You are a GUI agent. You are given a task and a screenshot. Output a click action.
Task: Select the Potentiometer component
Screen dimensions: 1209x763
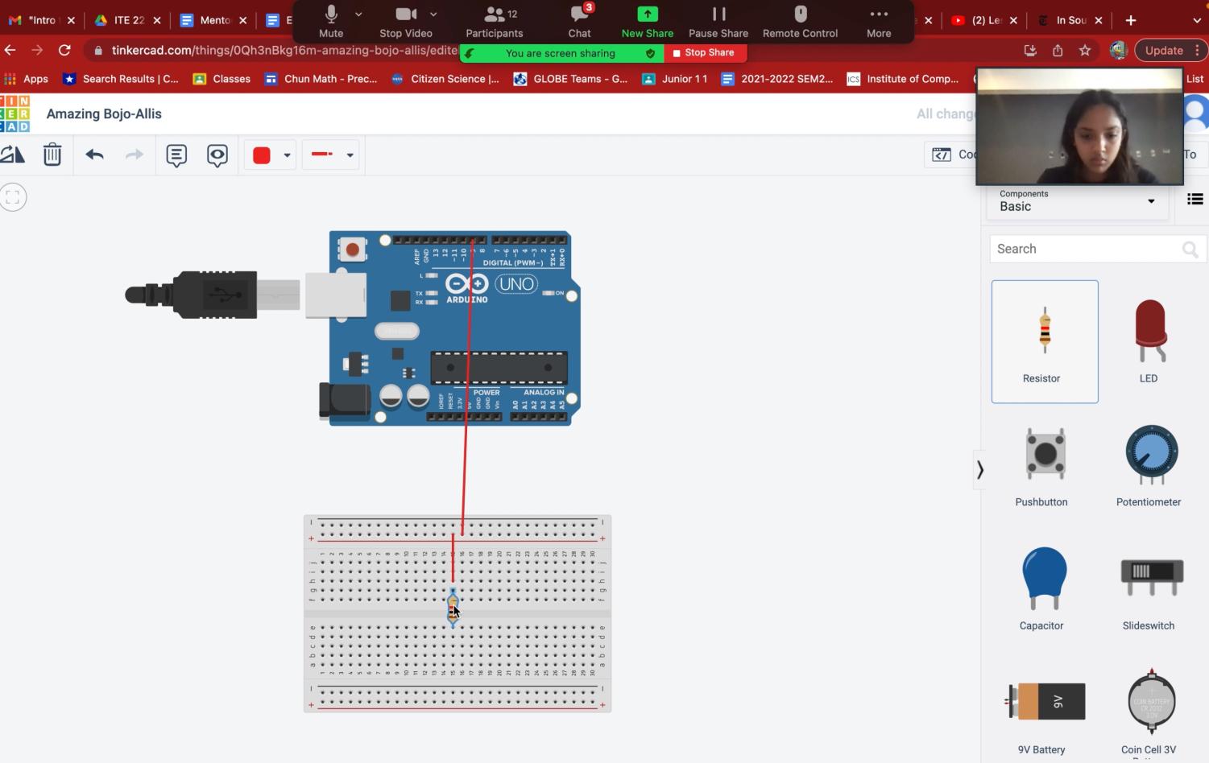point(1149,467)
